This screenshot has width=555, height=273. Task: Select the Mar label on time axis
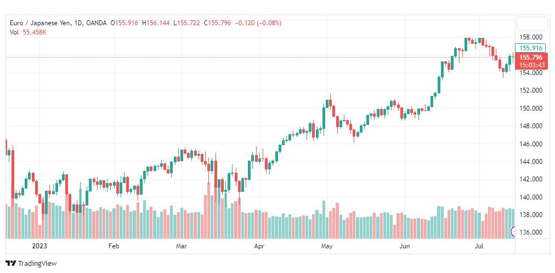181,246
